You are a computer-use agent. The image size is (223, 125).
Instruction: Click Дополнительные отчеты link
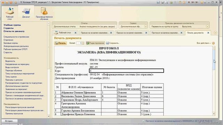[64, 26]
